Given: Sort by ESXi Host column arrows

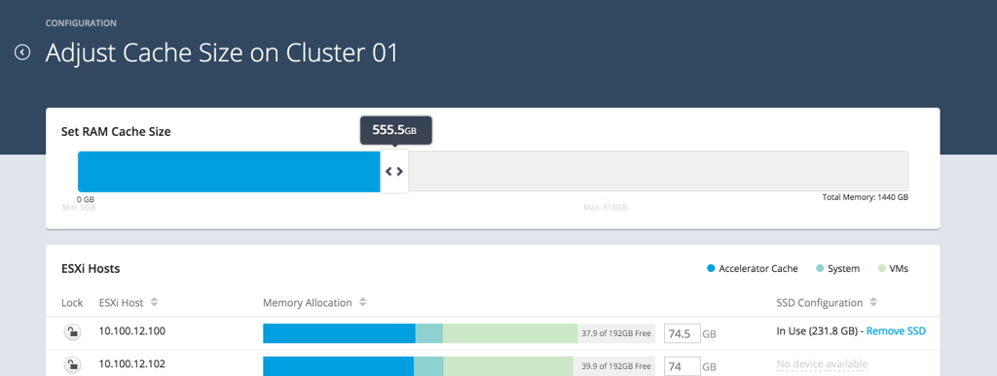Looking at the screenshot, I should click(155, 302).
